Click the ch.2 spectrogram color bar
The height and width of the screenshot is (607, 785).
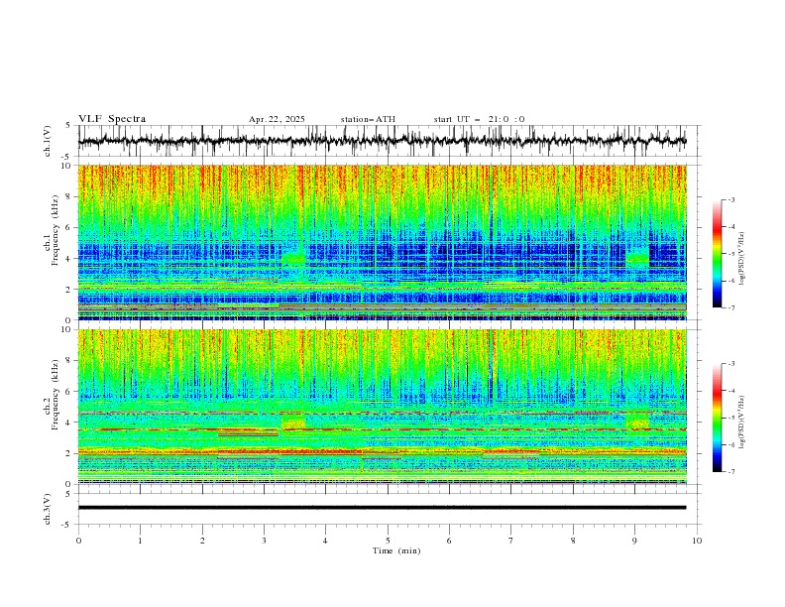717,418
